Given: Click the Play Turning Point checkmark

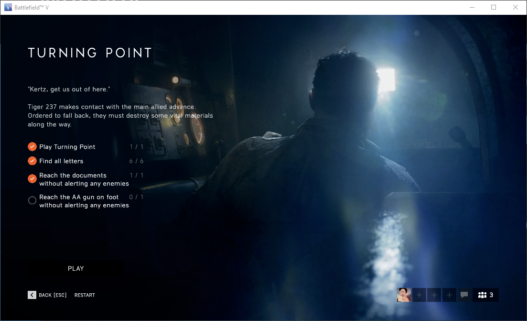Looking at the screenshot, I should pyautogui.click(x=32, y=147).
